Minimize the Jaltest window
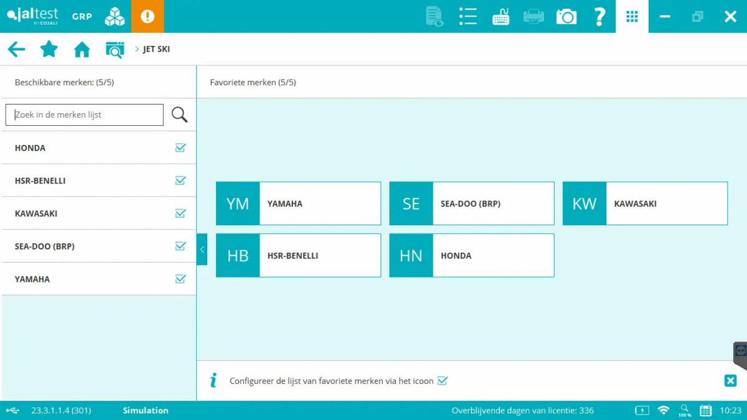Image resolution: width=747 pixels, height=420 pixels. (x=665, y=16)
